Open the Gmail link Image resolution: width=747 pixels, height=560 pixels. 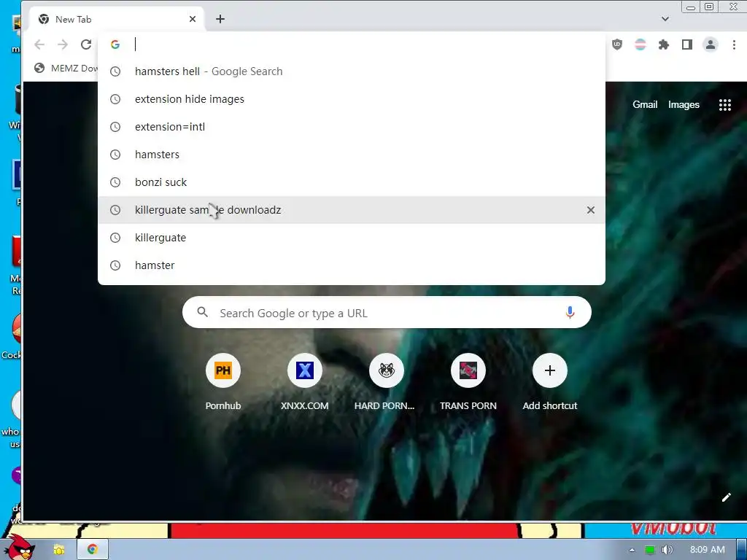point(645,105)
